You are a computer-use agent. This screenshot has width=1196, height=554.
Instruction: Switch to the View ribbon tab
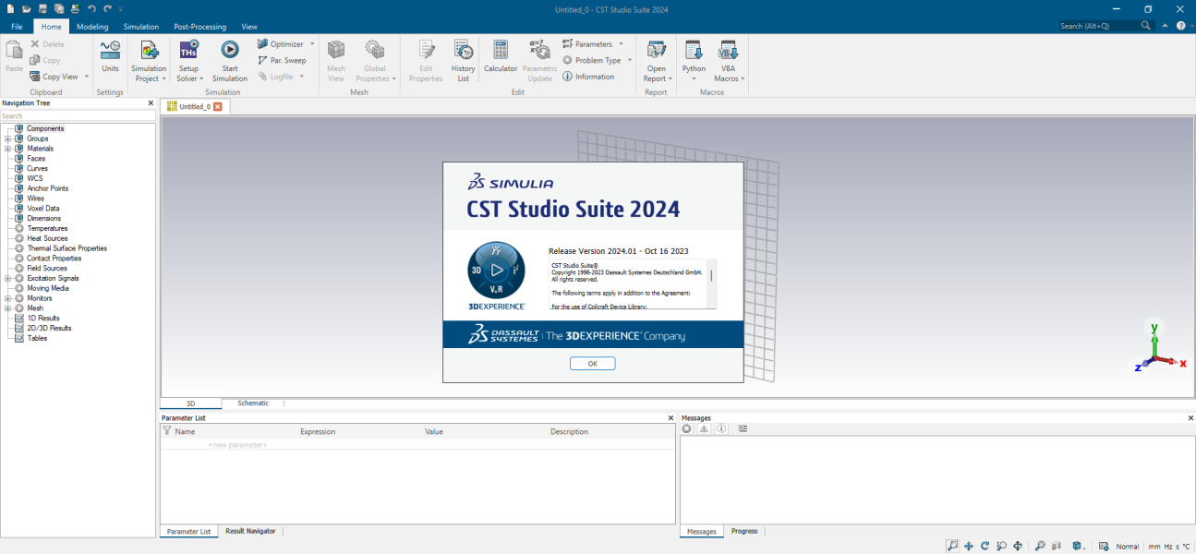click(249, 27)
